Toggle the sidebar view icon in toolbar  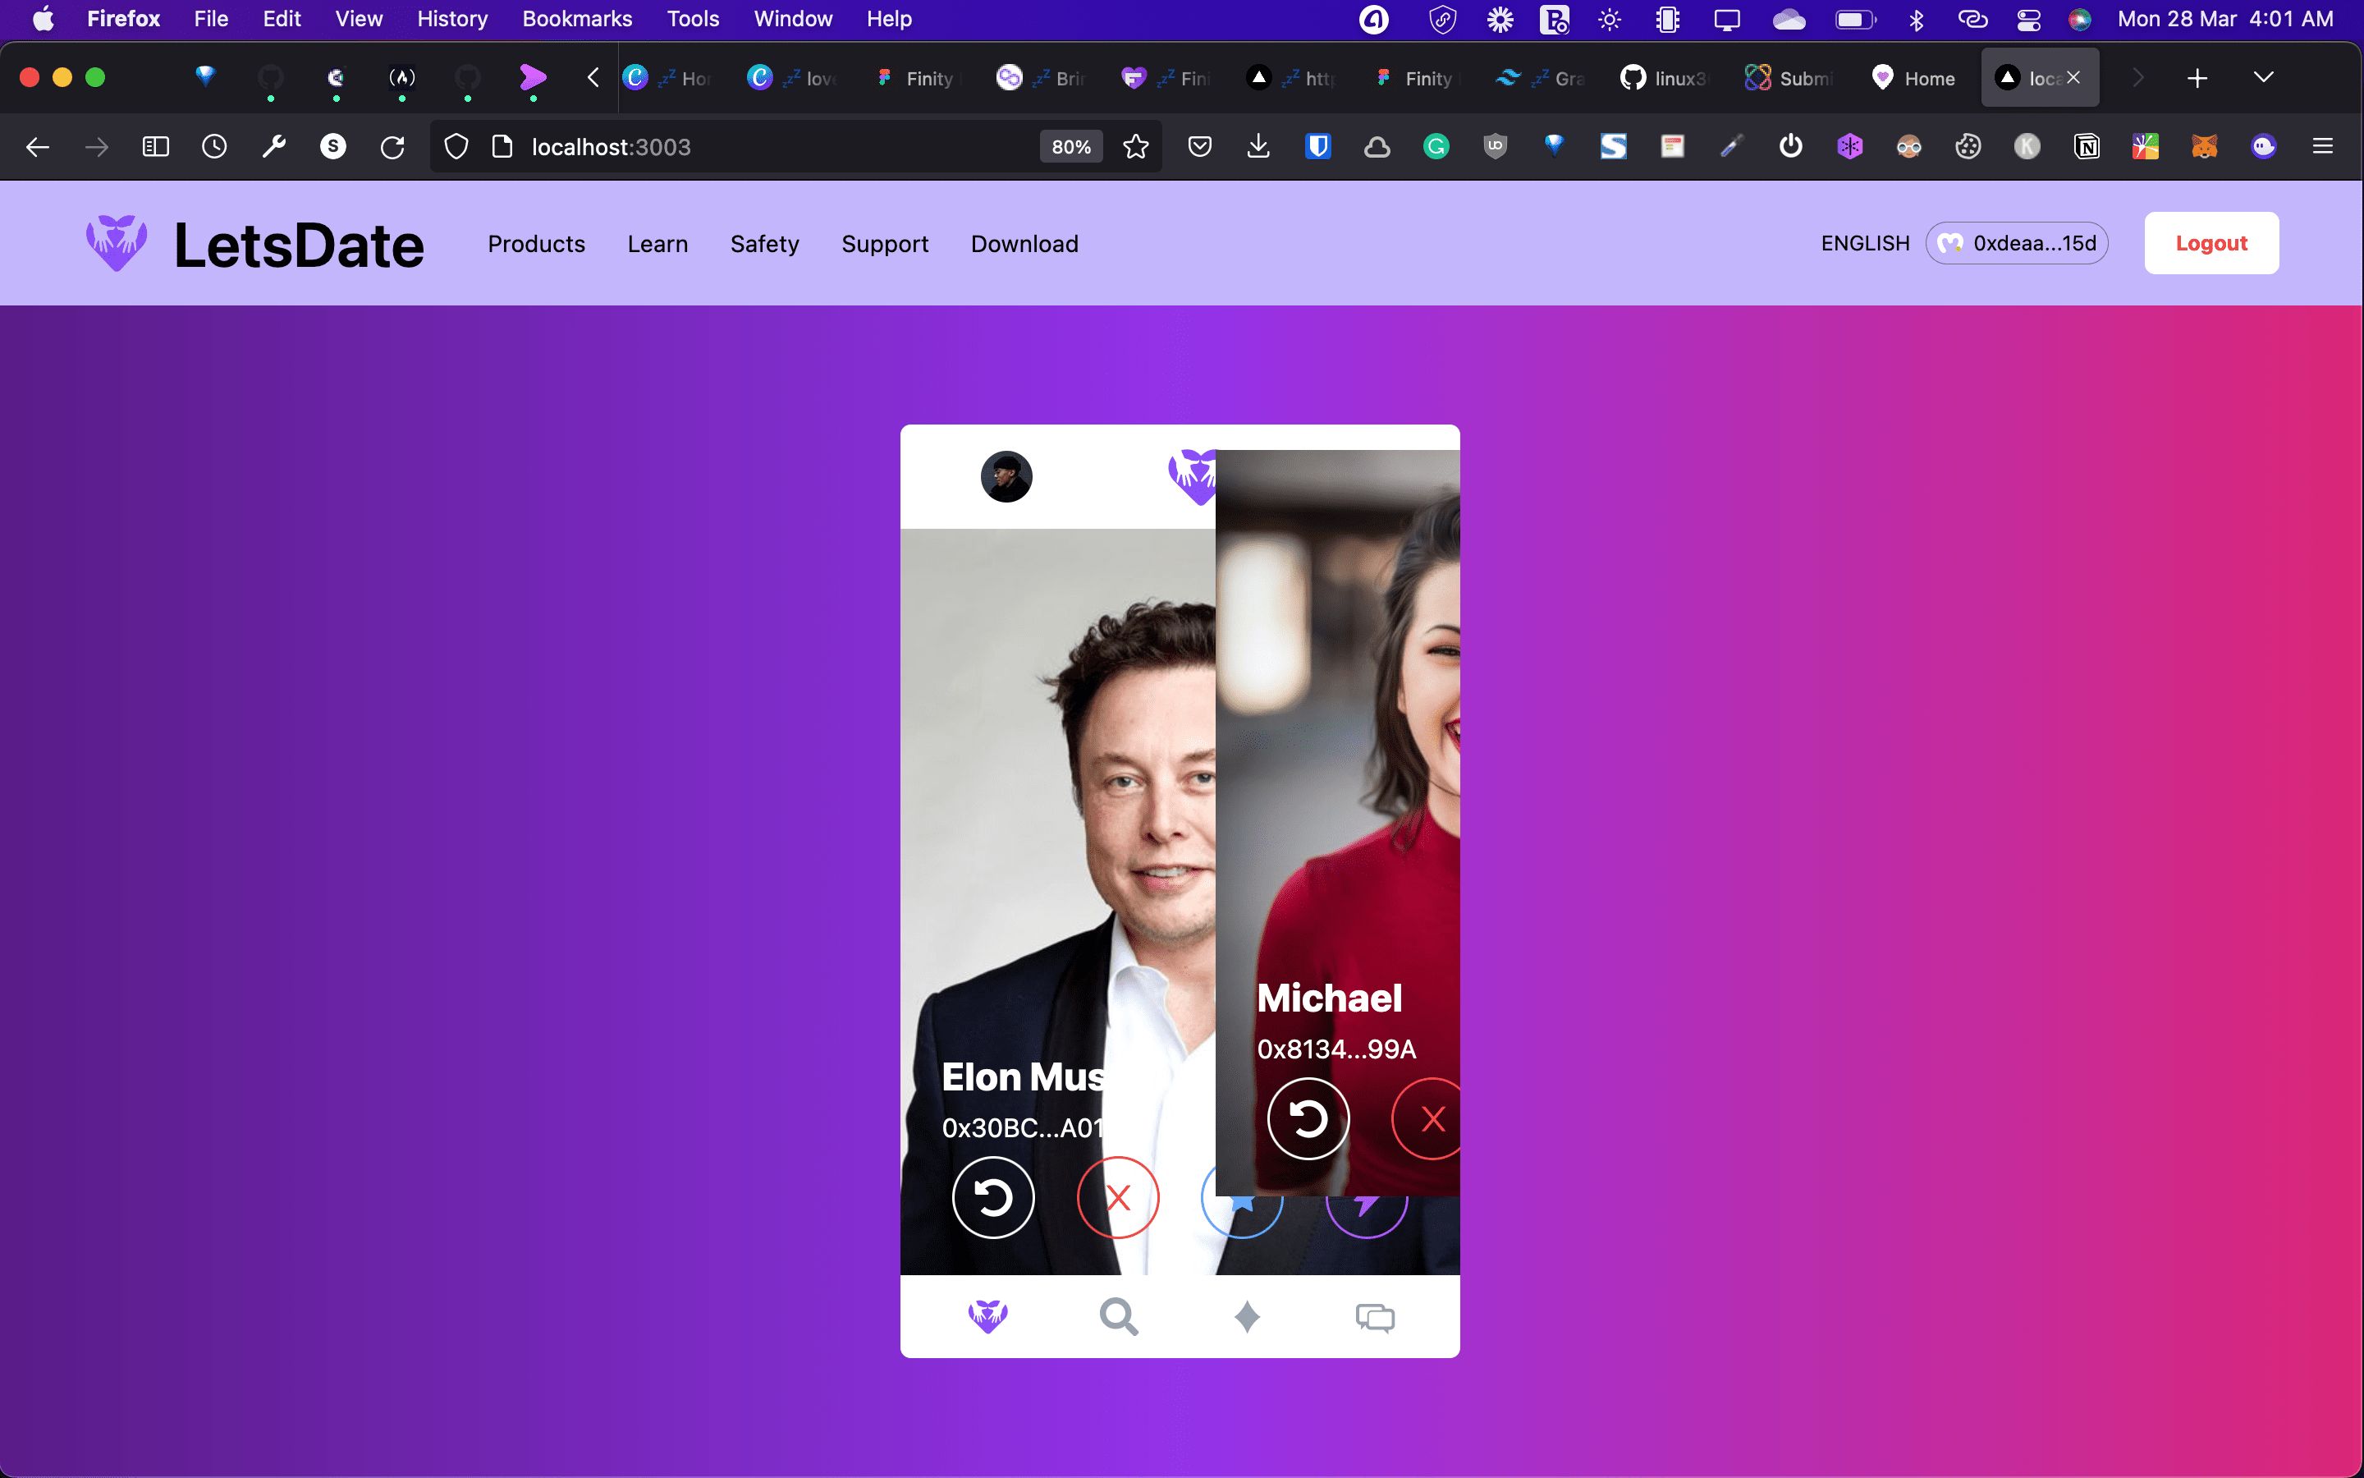click(x=155, y=147)
